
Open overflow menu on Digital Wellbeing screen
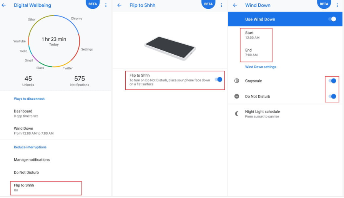click(x=106, y=5)
